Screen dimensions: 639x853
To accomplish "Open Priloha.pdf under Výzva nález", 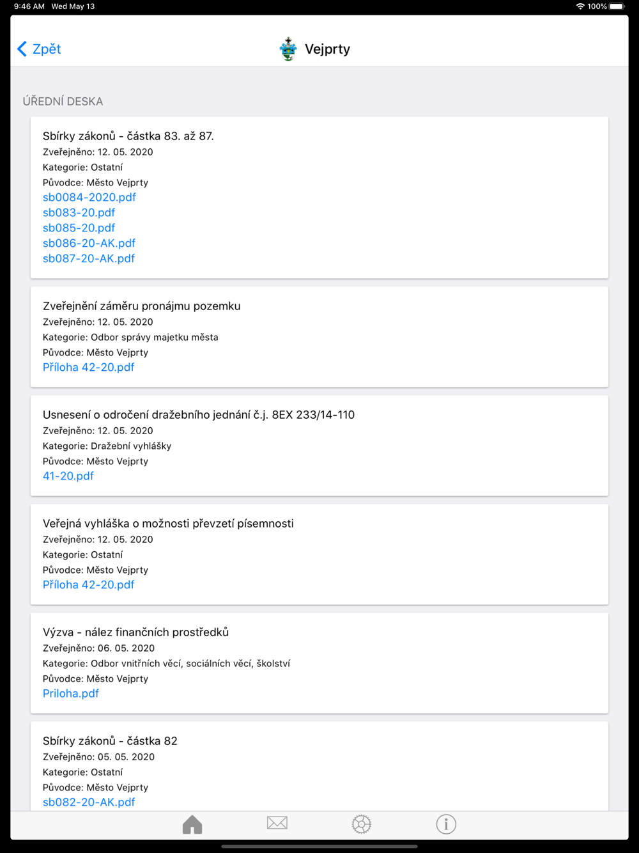I will pos(71,694).
